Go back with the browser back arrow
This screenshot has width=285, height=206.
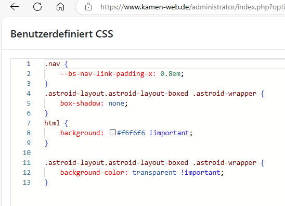(15, 7)
